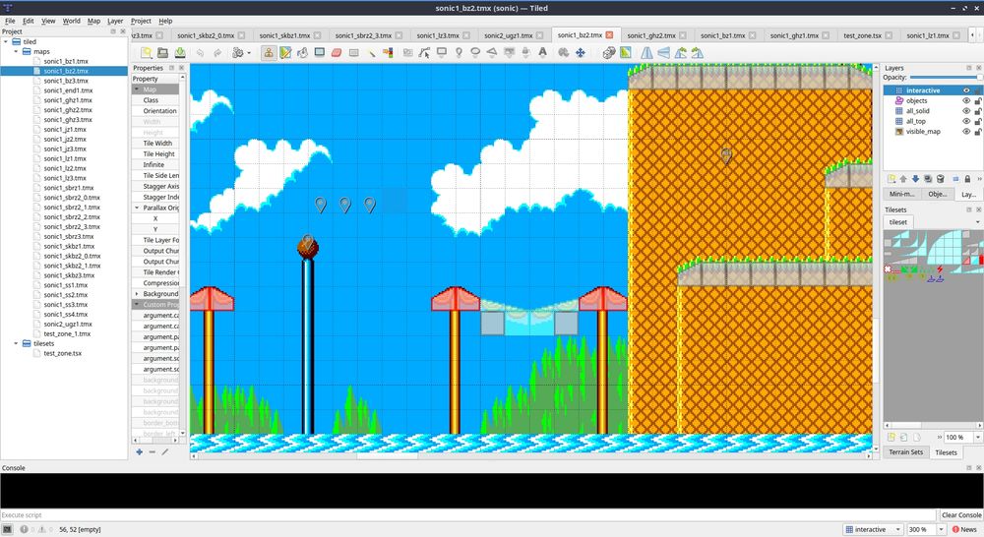The width and height of the screenshot is (984, 537).
Task: Toggle visibility of the interactive layer
Action: (x=966, y=90)
